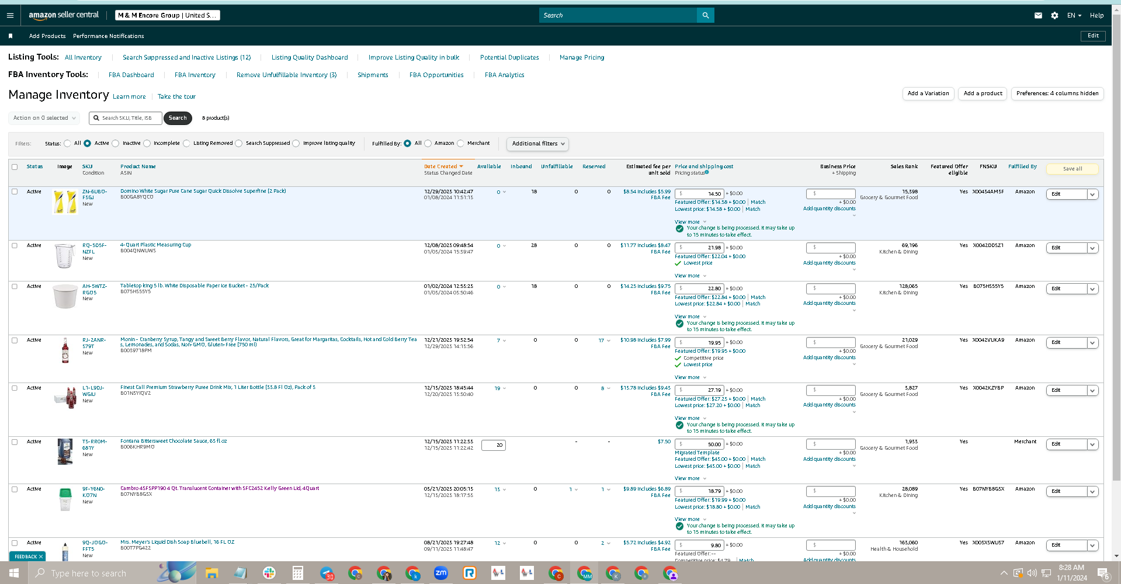Image resolution: width=1121 pixels, height=584 pixels.
Task: Open the Take the tour link
Action: pos(176,97)
